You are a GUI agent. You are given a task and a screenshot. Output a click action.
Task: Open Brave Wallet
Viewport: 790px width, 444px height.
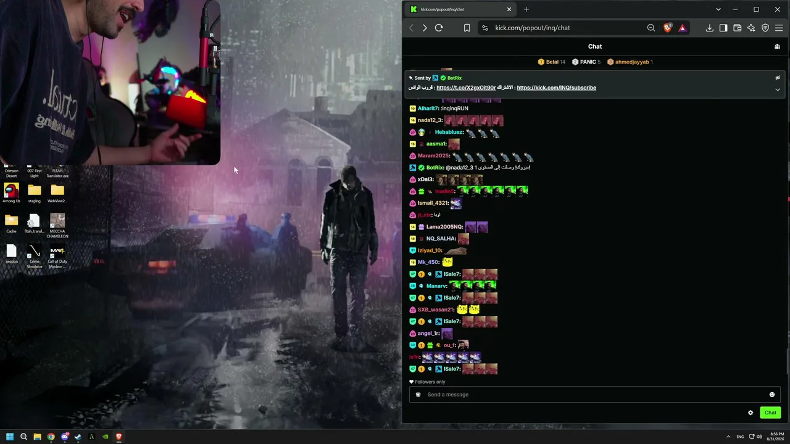click(x=737, y=28)
